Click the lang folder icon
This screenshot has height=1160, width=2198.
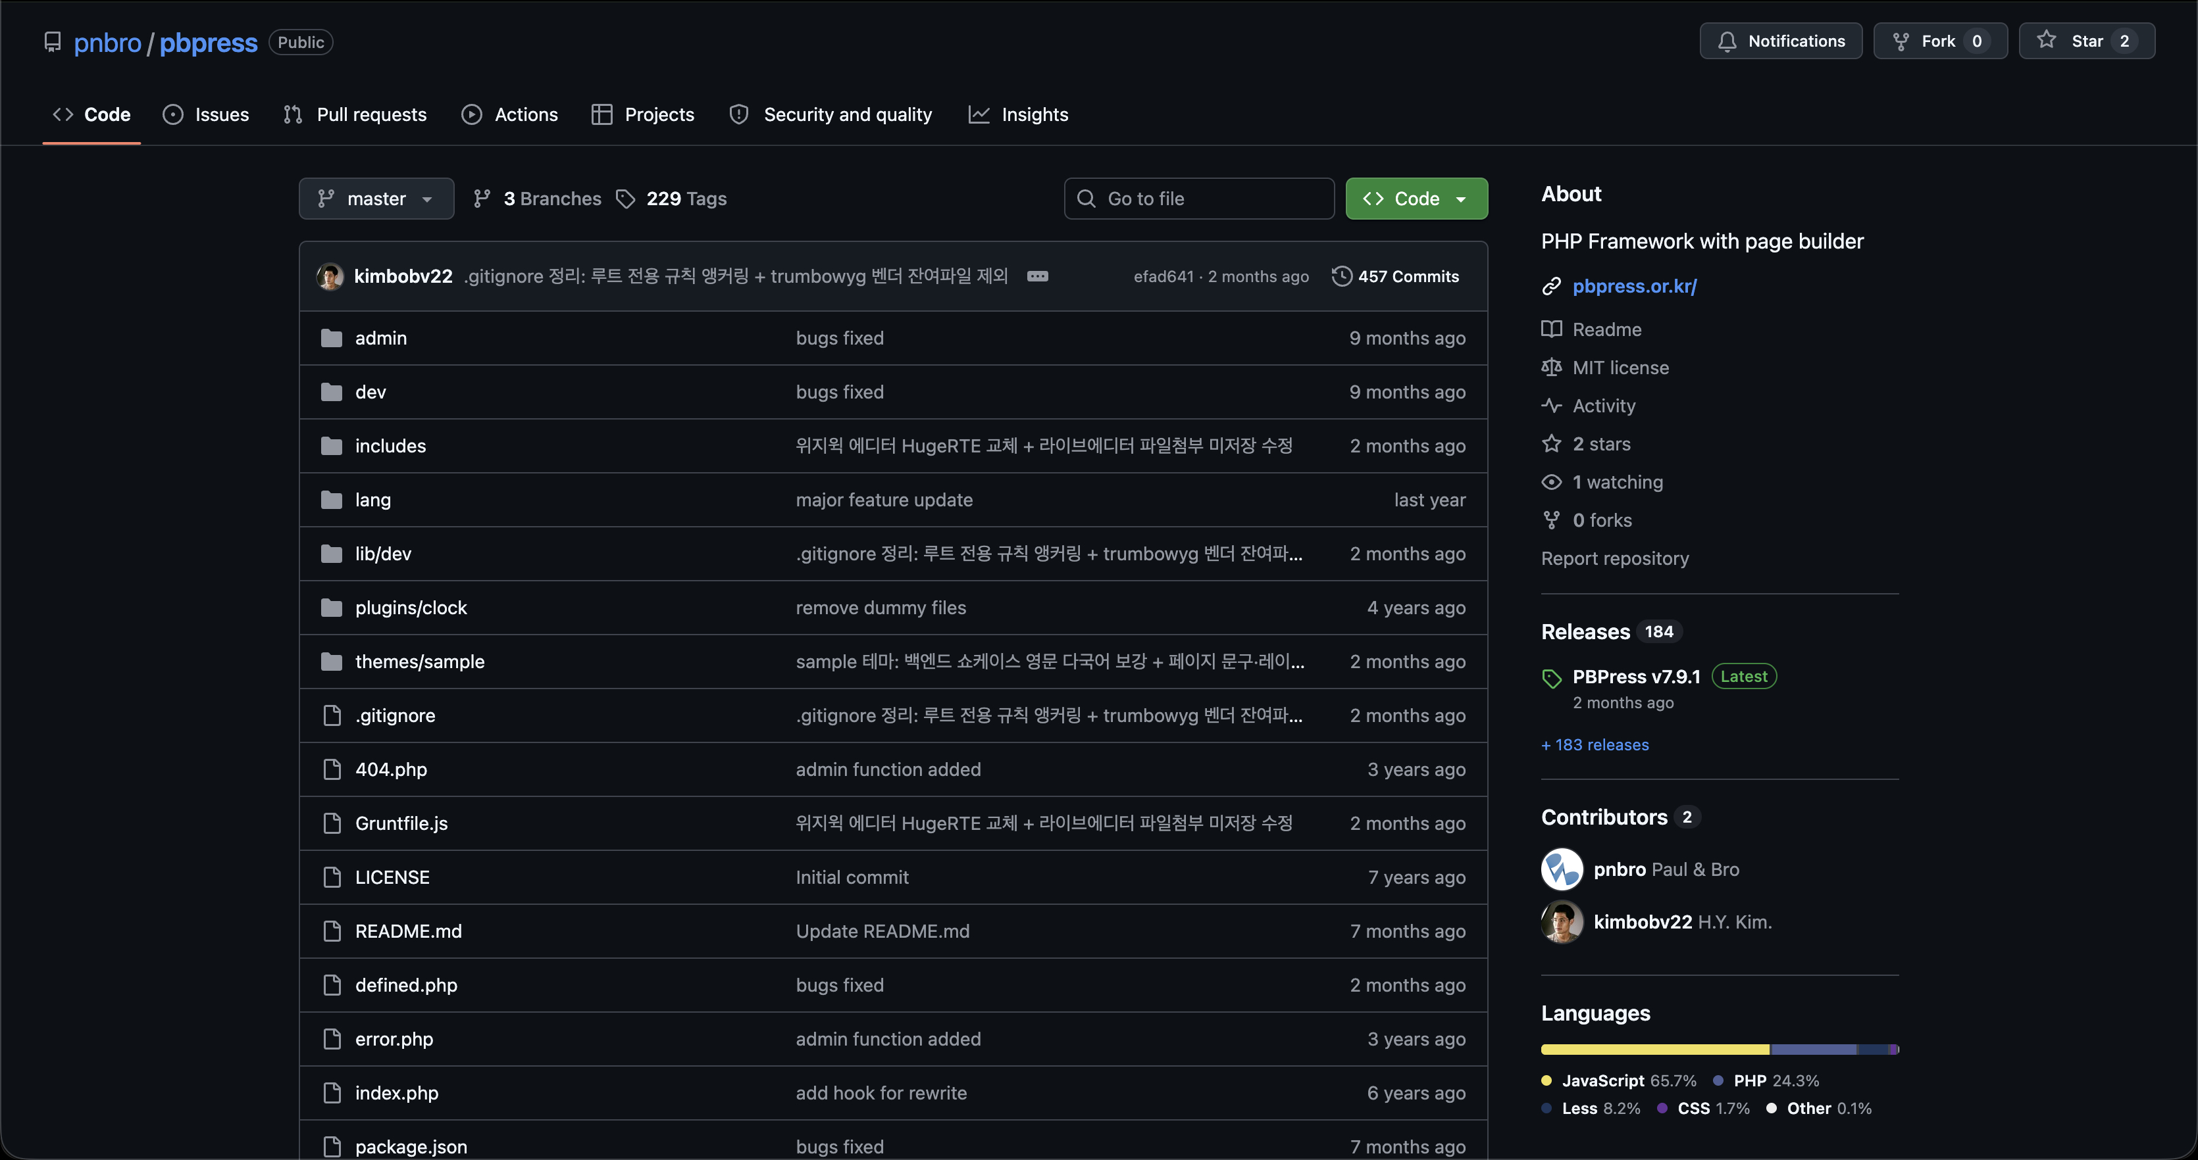(332, 500)
